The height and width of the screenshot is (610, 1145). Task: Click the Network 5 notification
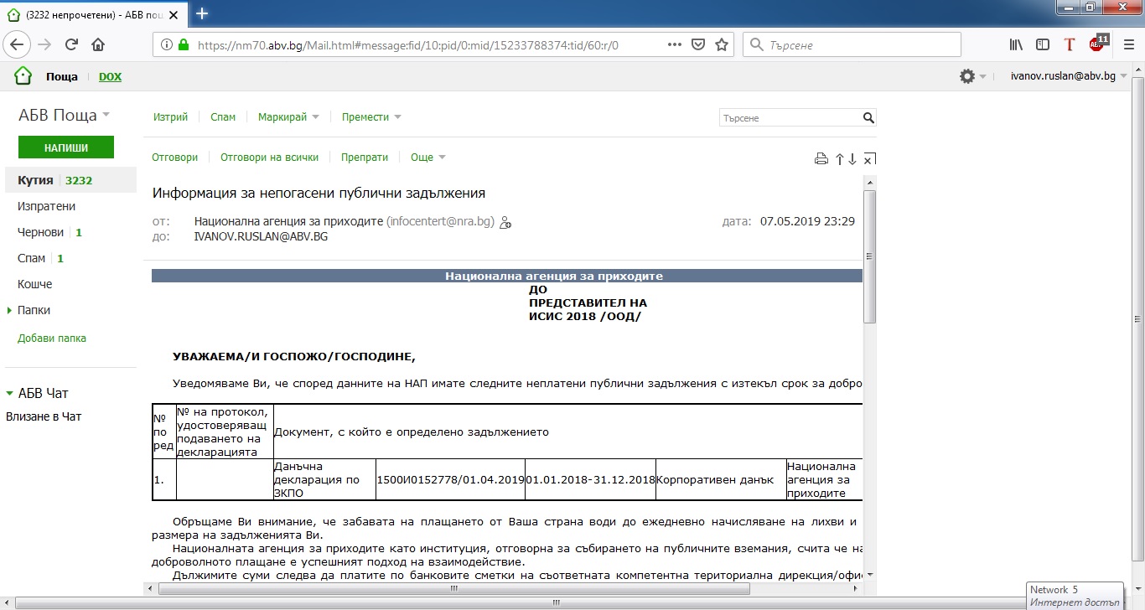click(x=1075, y=596)
